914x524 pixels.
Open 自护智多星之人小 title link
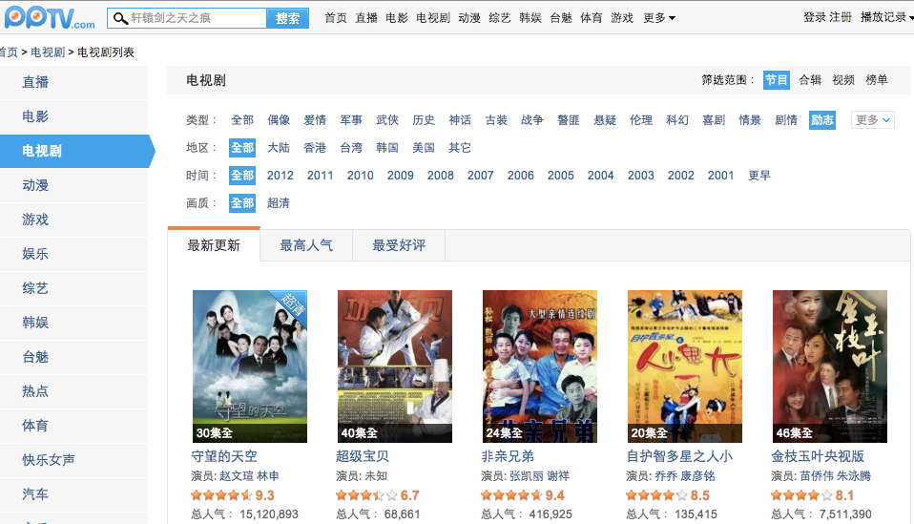coord(679,456)
